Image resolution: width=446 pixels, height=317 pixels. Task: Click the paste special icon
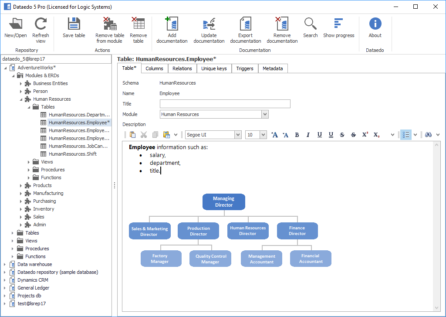point(166,135)
